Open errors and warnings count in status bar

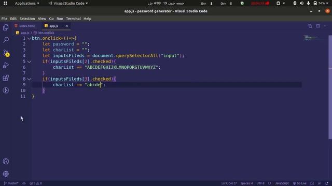coord(36,183)
